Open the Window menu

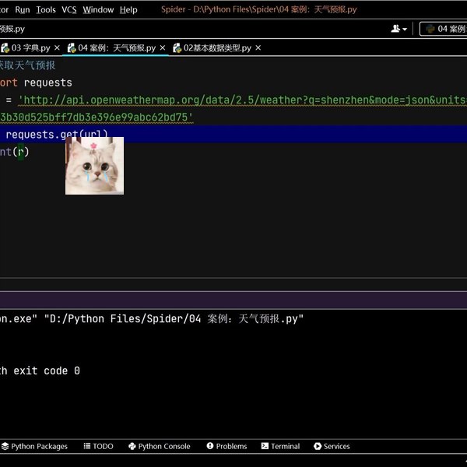coord(98,9)
